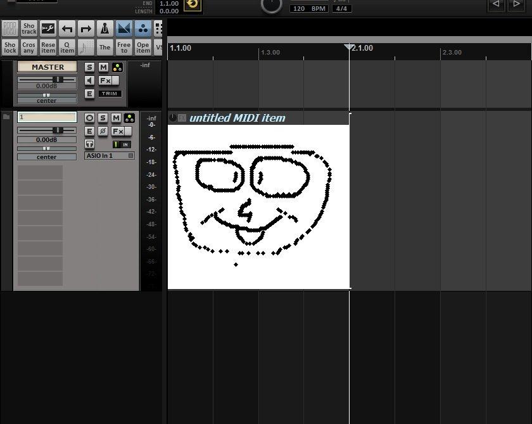This screenshot has width=532, height=424.
Task: Click the 'Sho track' toolbar button
Action: [x=29, y=29]
